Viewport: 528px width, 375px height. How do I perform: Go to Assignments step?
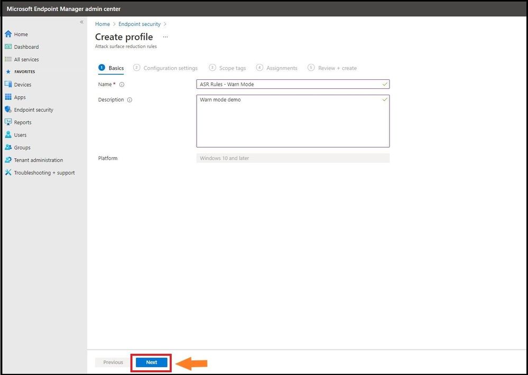(x=277, y=68)
